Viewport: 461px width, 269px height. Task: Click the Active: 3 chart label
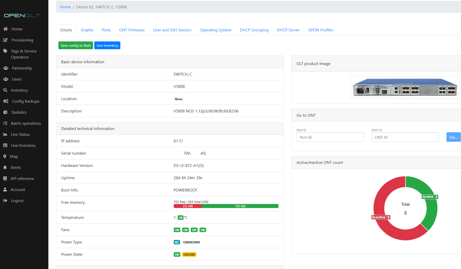(x=430, y=197)
